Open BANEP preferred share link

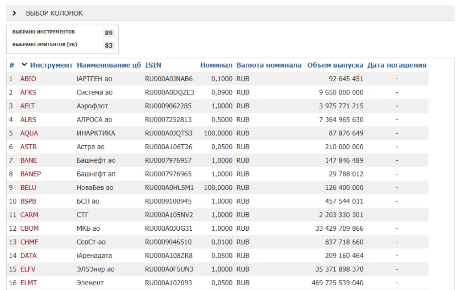[30, 174]
